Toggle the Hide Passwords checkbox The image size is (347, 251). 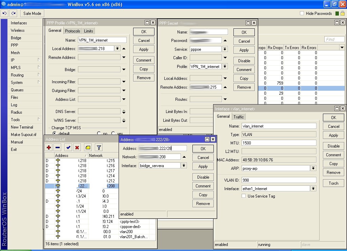[x=302, y=14]
